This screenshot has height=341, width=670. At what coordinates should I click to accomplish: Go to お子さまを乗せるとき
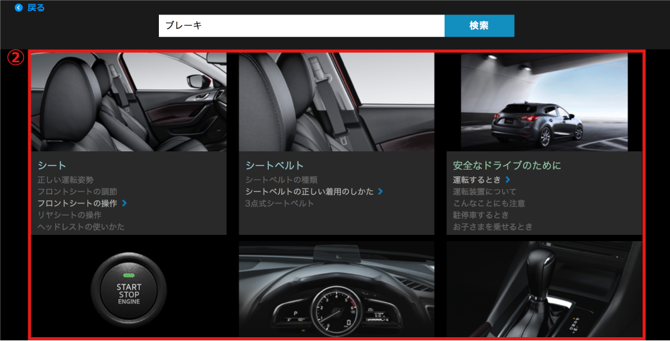coord(493,227)
